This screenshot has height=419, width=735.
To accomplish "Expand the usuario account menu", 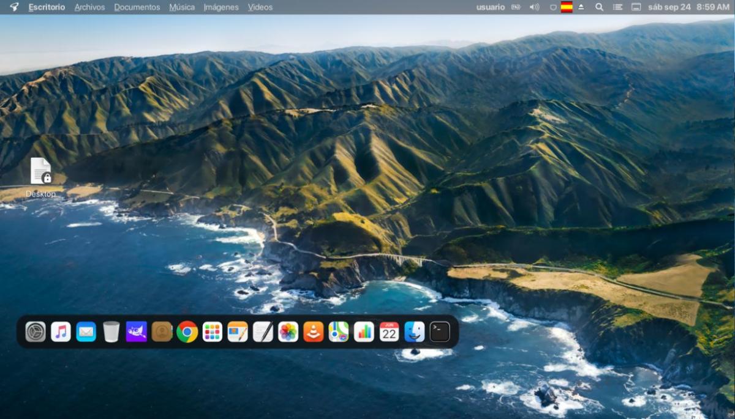I will tap(490, 7).
